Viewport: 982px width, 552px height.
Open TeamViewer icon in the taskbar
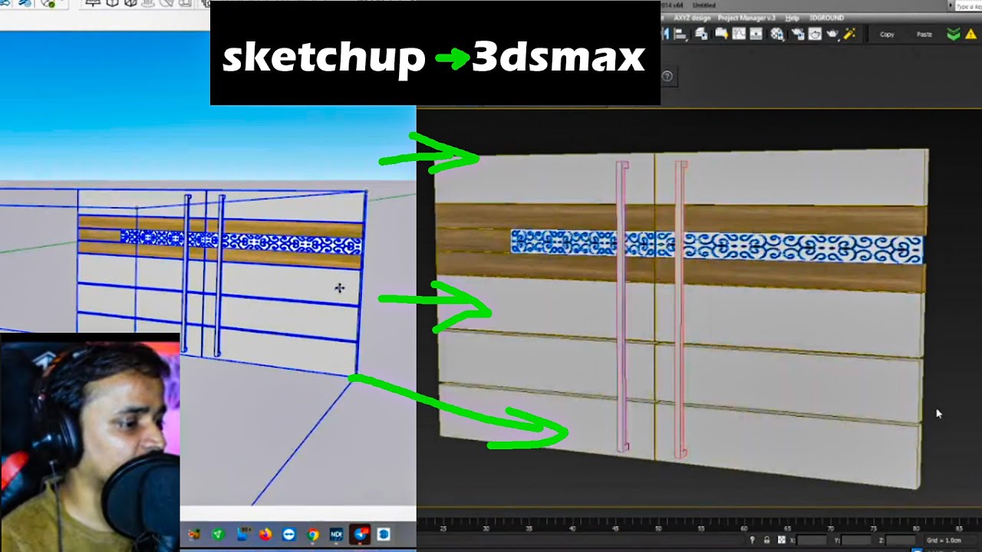click(289, 534)
